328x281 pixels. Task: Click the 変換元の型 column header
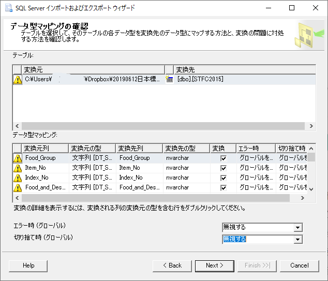click(x=92, y=149)
